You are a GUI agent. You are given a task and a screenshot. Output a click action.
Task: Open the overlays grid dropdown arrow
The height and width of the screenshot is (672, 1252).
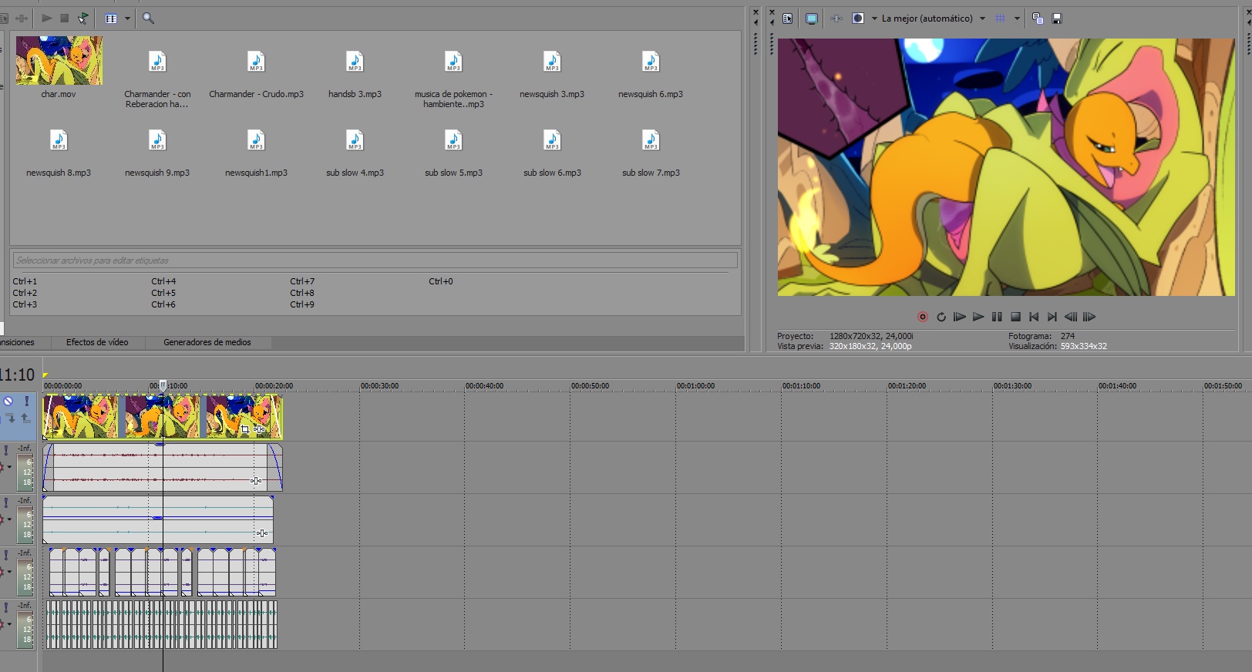(1017, 18)
